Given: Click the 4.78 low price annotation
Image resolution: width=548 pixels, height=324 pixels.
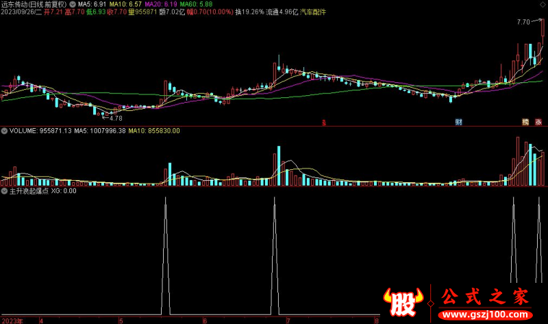Looking at the screenshot, I should tap(116, 119).
